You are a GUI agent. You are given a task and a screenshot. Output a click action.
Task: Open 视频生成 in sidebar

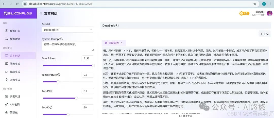tap(18, 72)
